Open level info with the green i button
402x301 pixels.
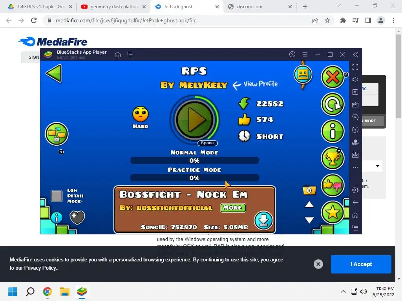[333, 131]
